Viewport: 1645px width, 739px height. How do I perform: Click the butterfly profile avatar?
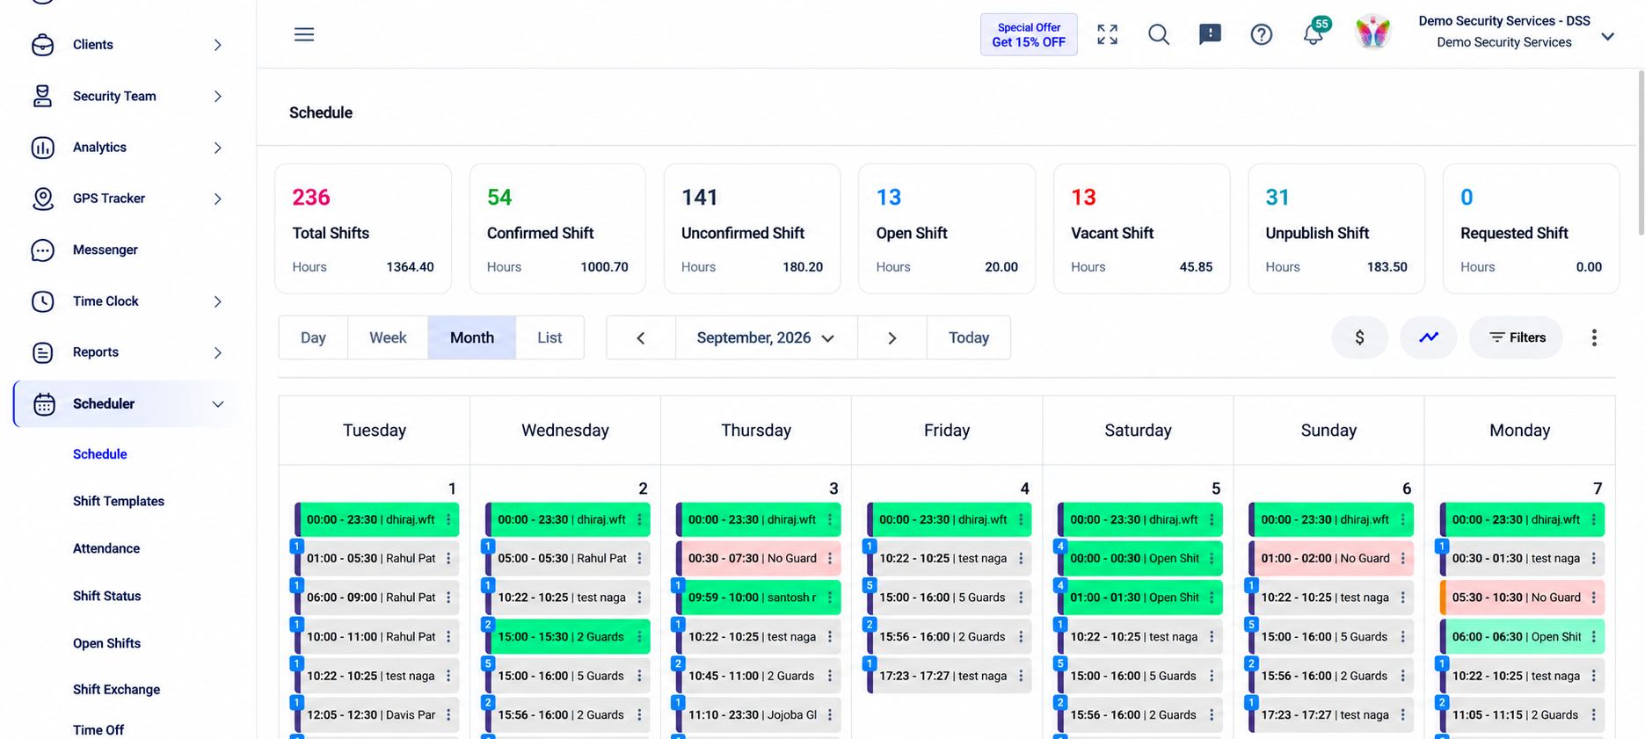(1372, 33)
